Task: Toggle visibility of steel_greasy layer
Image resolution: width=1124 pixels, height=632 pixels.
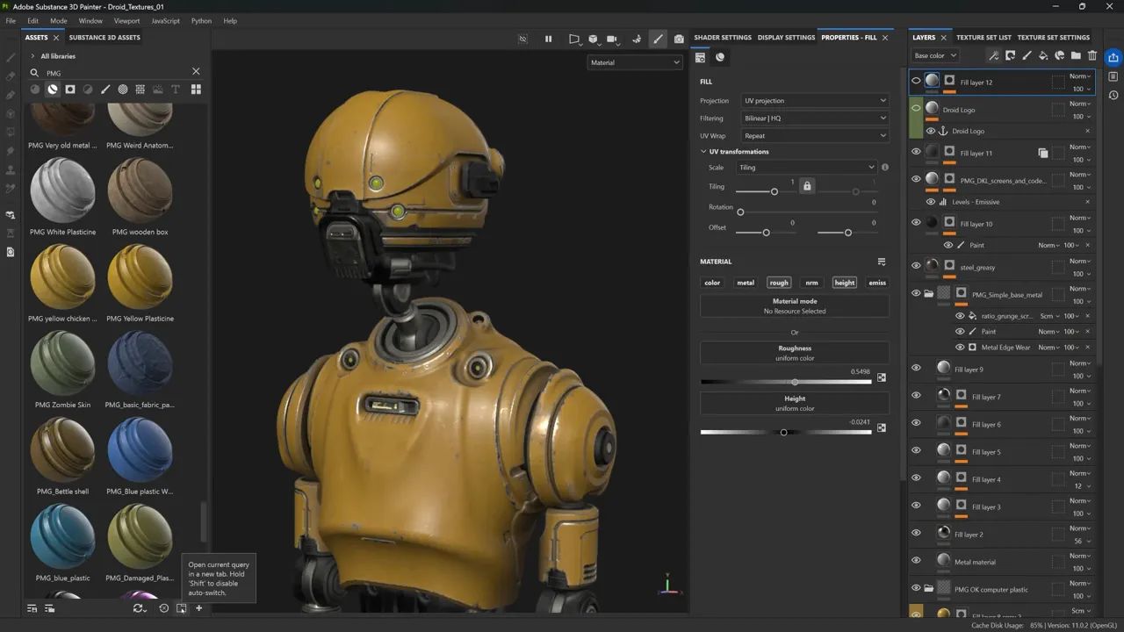Action: 916,266
